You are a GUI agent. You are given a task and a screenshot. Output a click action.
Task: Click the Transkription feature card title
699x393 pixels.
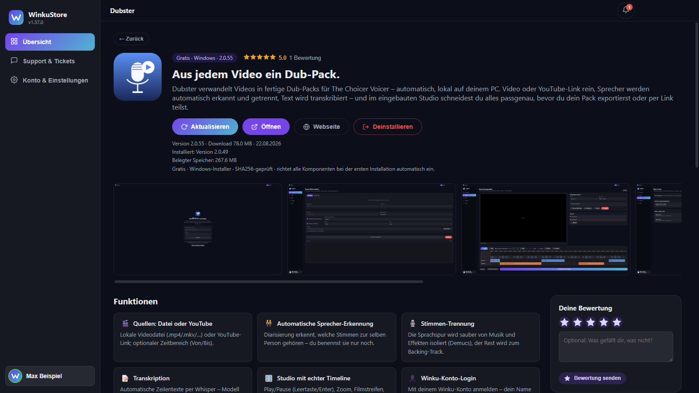151,378
